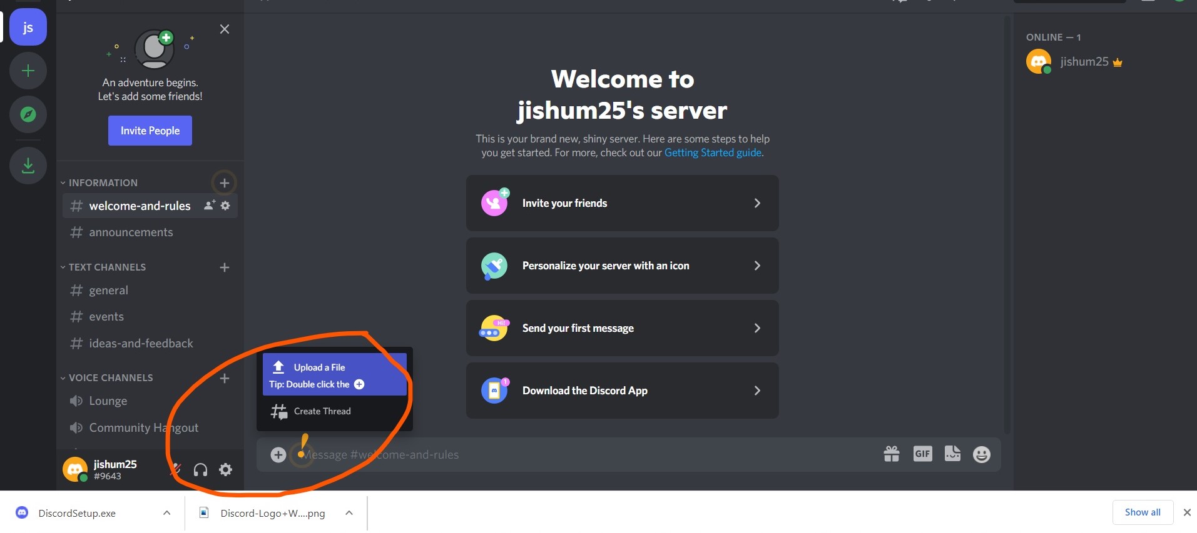Expand options for DiscordSetup.exe download

(166, 513)
